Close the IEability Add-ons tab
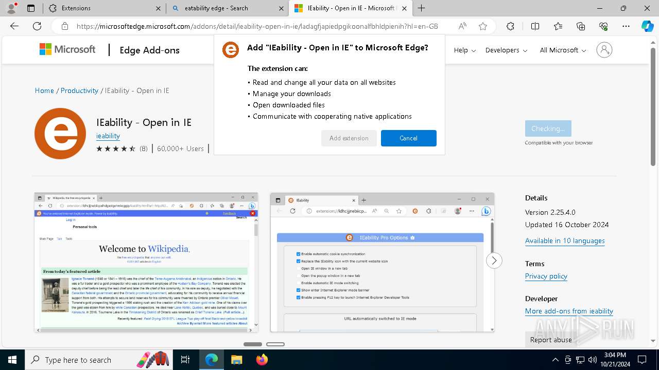659x370 pixels. click(404, 8)
